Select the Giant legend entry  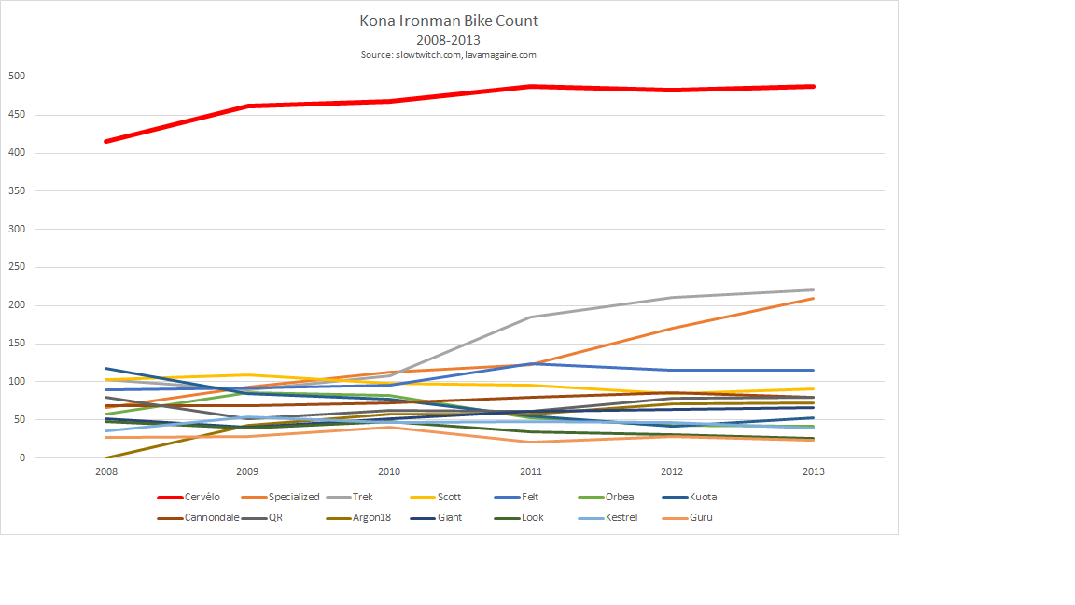[x=436, y=518]
